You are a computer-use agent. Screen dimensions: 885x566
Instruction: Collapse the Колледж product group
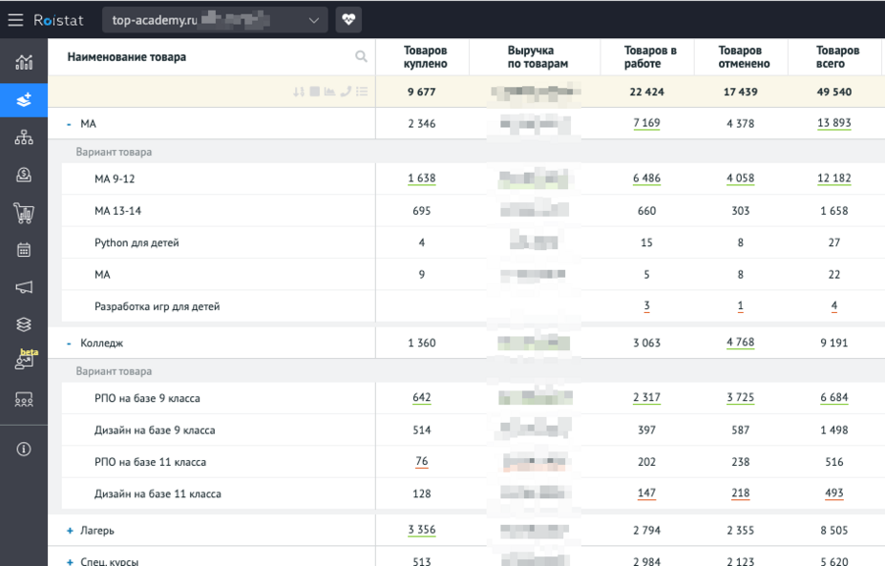(x=70, y=344)
